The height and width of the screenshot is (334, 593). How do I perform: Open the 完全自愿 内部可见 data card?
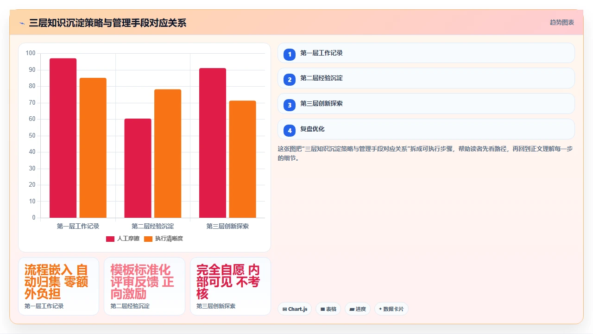pyautogui.click(x=231, y=286)
